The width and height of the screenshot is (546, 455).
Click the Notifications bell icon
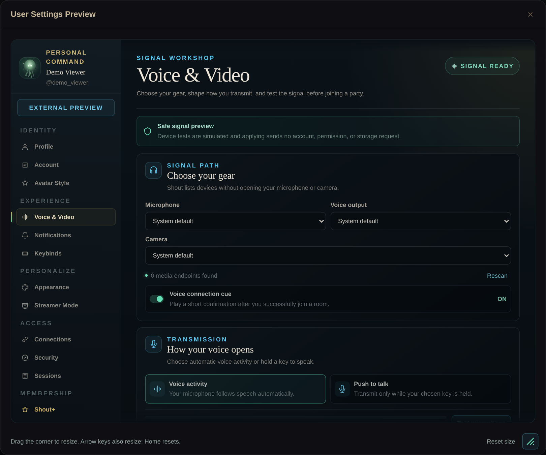[25, 235]
